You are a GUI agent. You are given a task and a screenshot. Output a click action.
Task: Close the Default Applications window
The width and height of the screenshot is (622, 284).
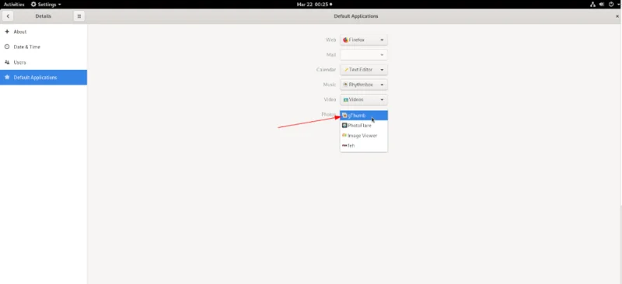(x=617, y=16)
